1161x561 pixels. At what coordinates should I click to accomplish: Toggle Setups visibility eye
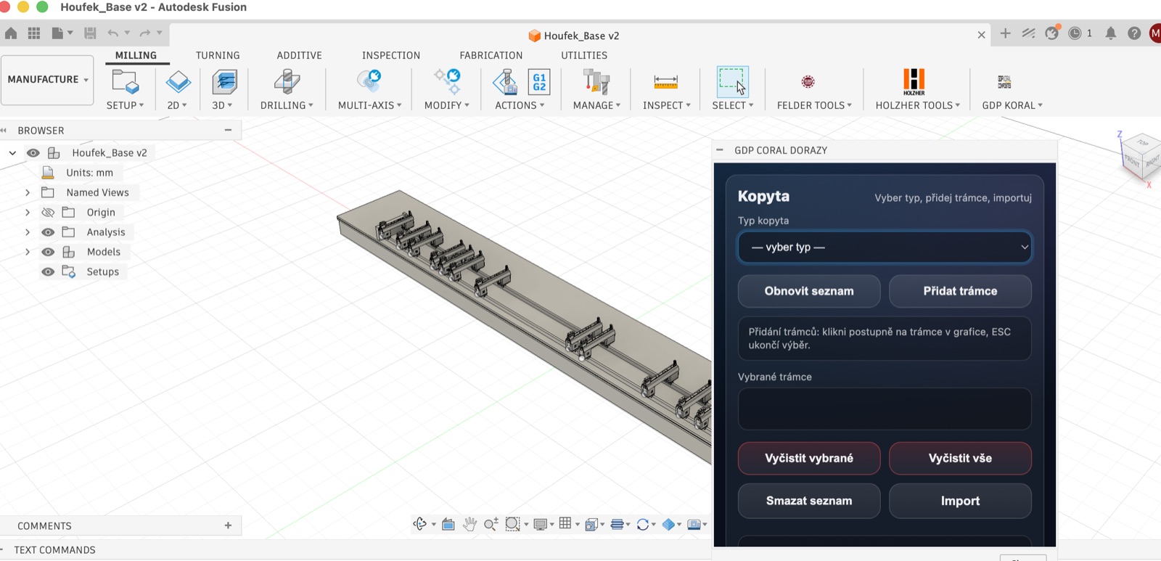(x=48, y=272)
